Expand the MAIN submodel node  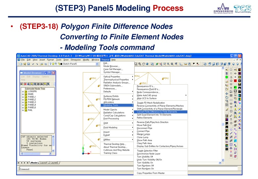(x=23, y=94)
